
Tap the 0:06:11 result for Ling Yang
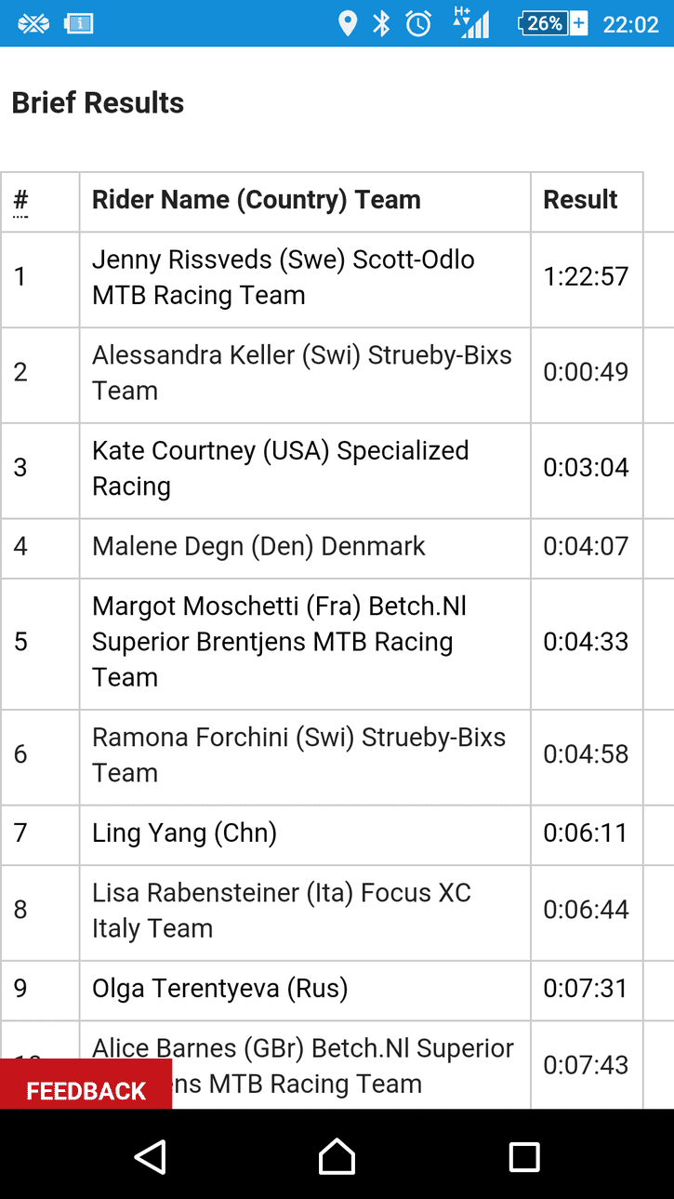tap(586, 833)
